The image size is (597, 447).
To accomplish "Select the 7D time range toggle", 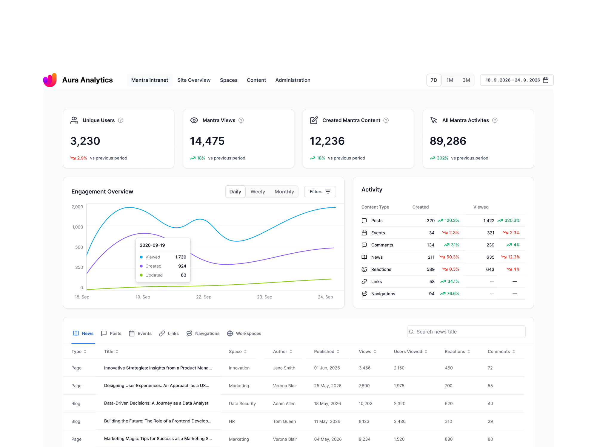I will pos(434,80).
